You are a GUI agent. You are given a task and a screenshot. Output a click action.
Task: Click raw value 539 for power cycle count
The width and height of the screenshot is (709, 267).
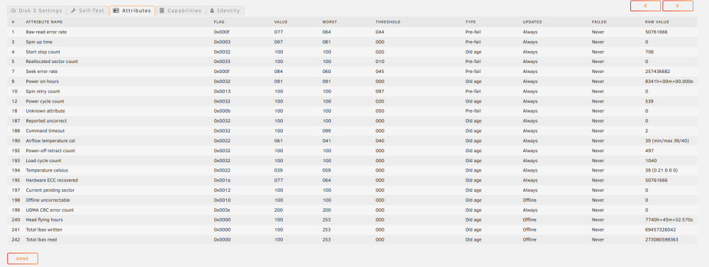coord(649,101)
